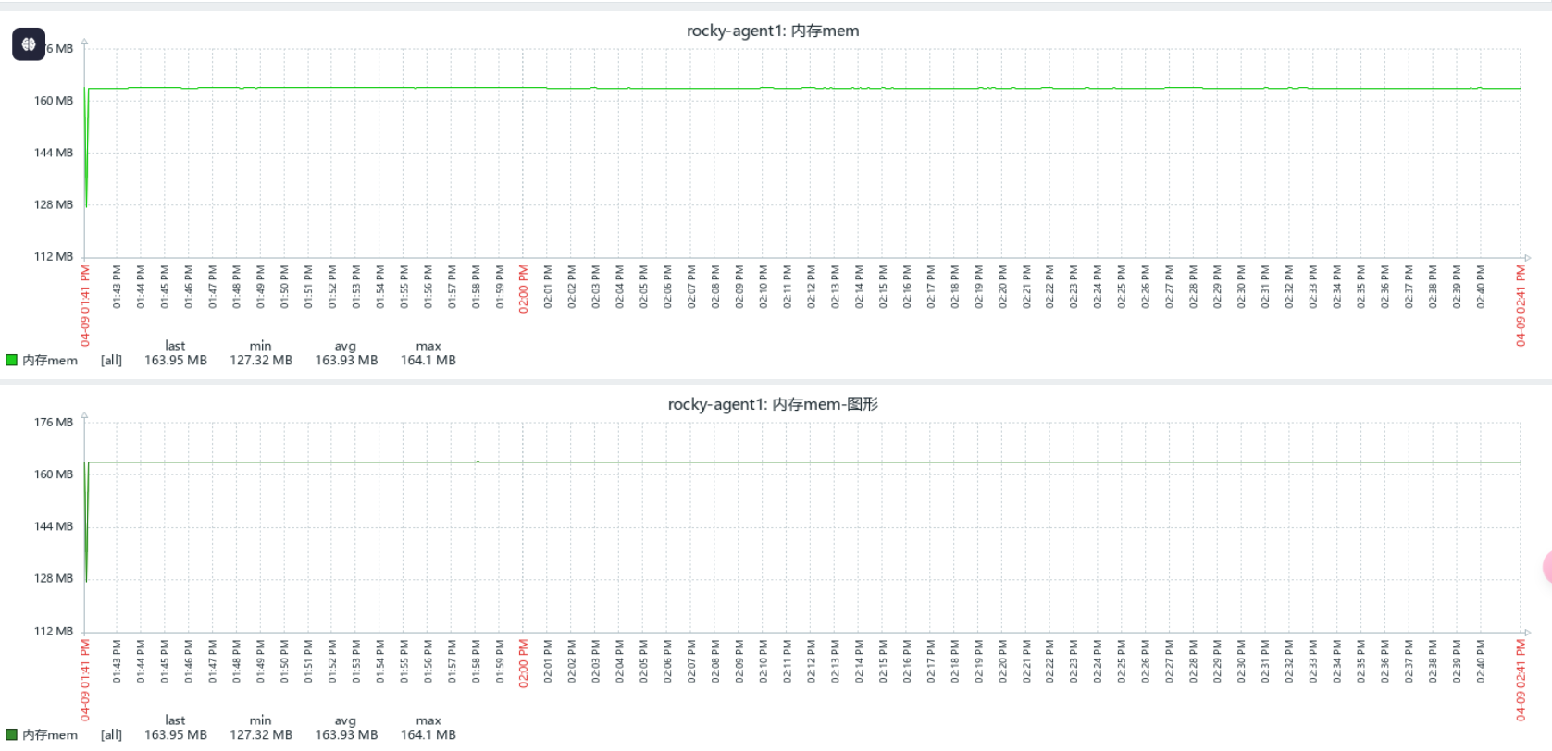Click min value 127.32 MB in top graph
The width and height of the screenshot is (1552, 751).
[x=261, y=360]
